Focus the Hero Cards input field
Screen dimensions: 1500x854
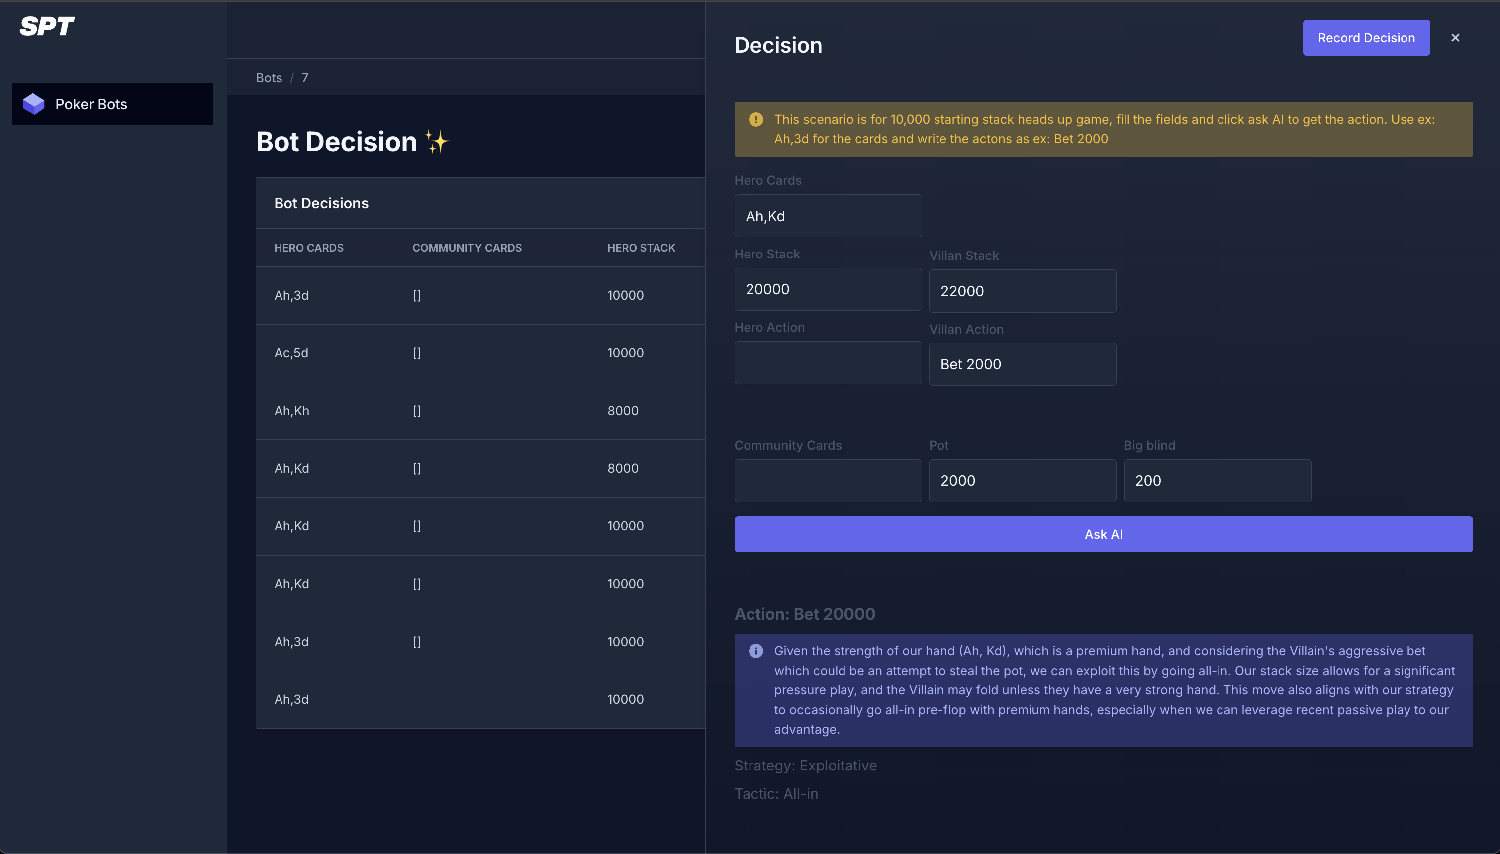pos(828,216)
